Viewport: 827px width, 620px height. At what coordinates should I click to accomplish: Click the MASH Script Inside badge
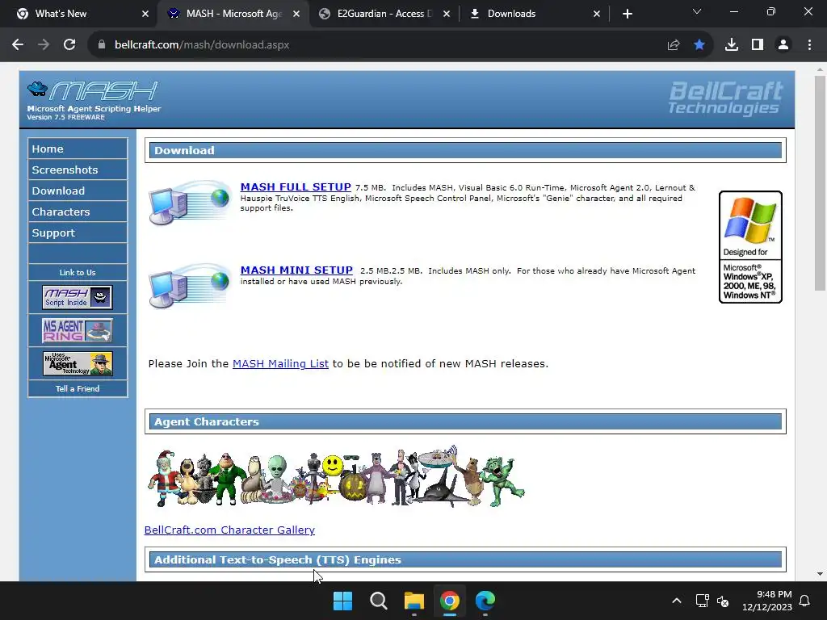click(x=78, y=297)
